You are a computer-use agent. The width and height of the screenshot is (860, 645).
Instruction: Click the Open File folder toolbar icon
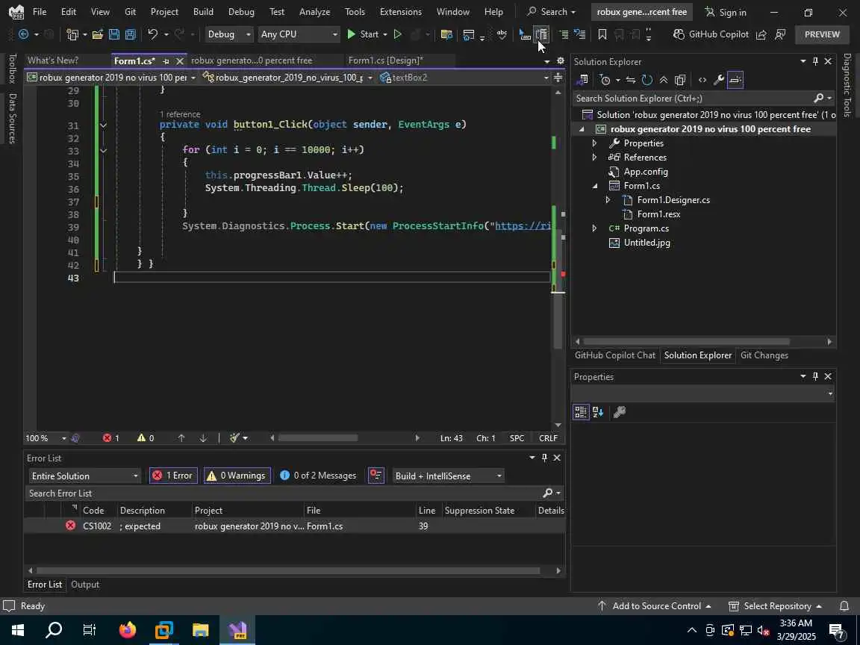[98, 34]
